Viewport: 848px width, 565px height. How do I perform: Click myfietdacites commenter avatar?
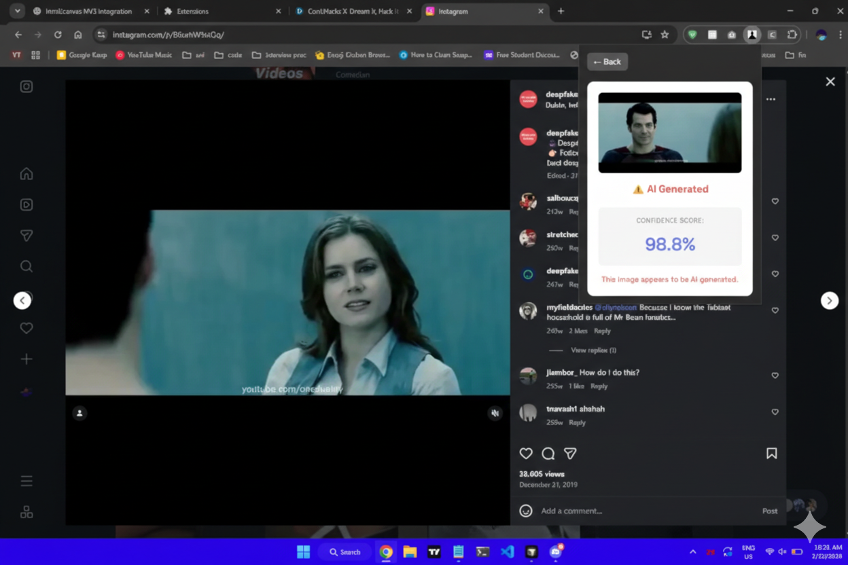pyautogui.click(x=528, y=310)
